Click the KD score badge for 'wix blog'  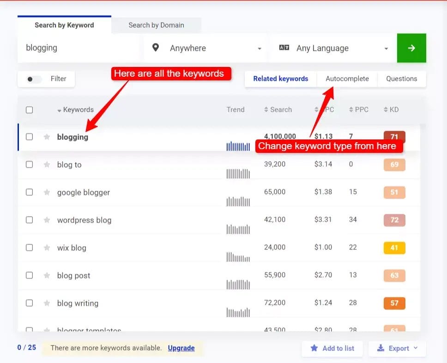[x=394, y=248]
